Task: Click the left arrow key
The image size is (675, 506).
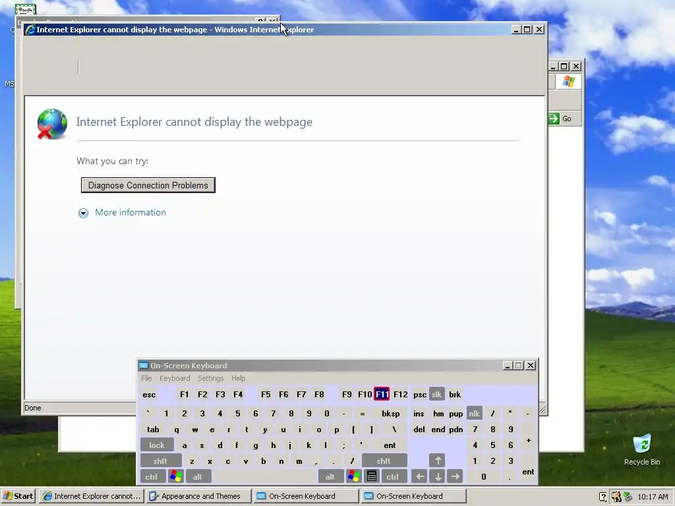Action: [x=420, y=477]
